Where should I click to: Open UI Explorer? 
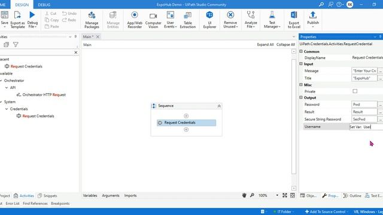pos(209,20)
